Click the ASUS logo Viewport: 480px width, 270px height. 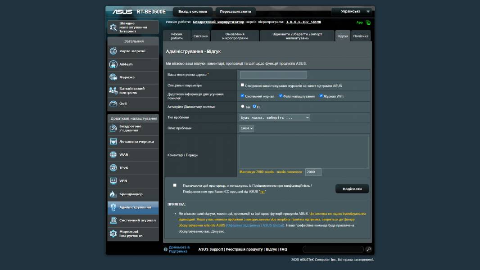tap(122, 12)
